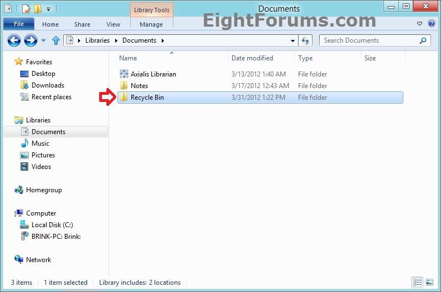This screenshot has width=441, height=292.
Task: Open the Manage ribbon tab
Action: 151,24
